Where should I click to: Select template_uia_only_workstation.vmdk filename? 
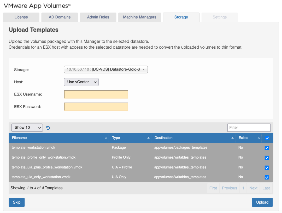pyautogui.click(x=41, y=177)
